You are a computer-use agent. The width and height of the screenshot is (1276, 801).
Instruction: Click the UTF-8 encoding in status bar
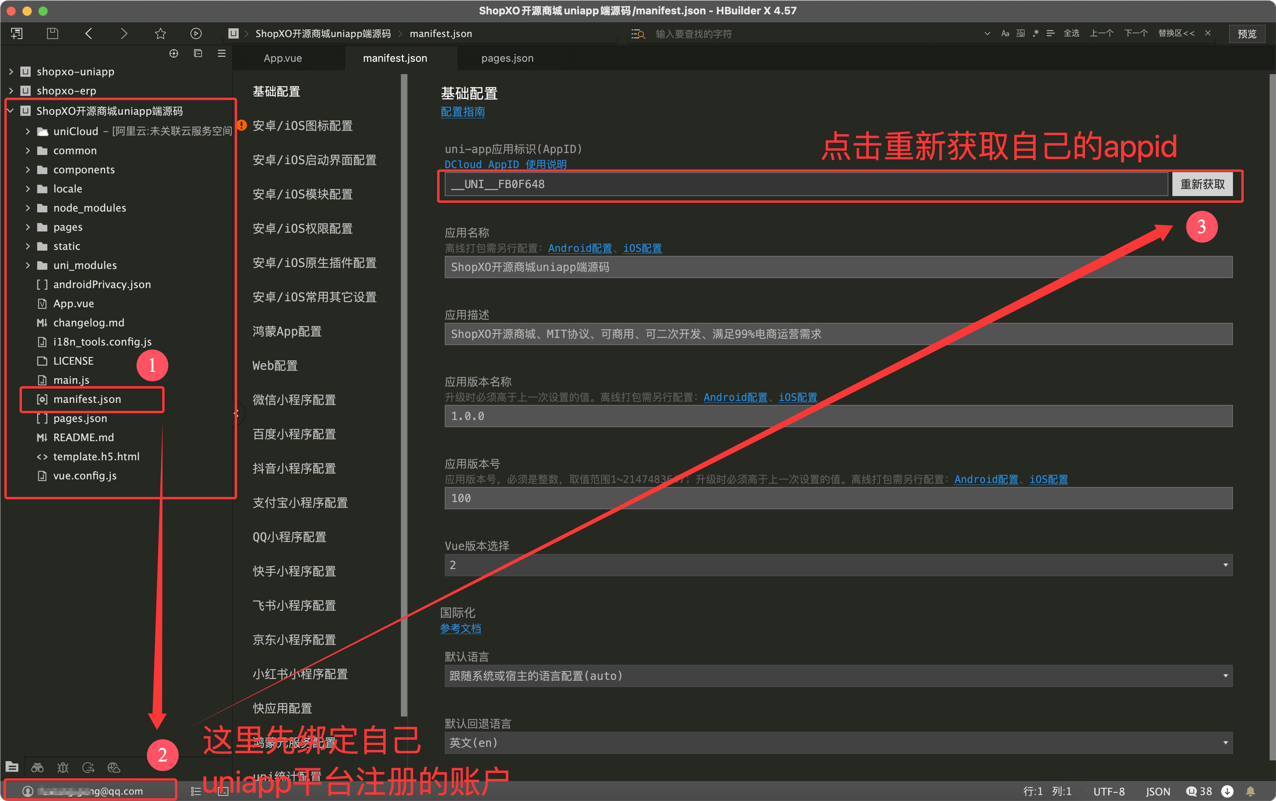point(1109,791)
